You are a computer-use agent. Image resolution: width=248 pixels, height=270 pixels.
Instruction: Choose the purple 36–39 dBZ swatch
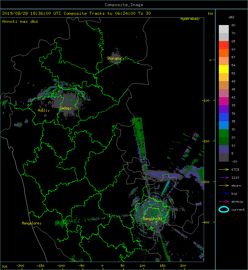[x=224, y=109]
